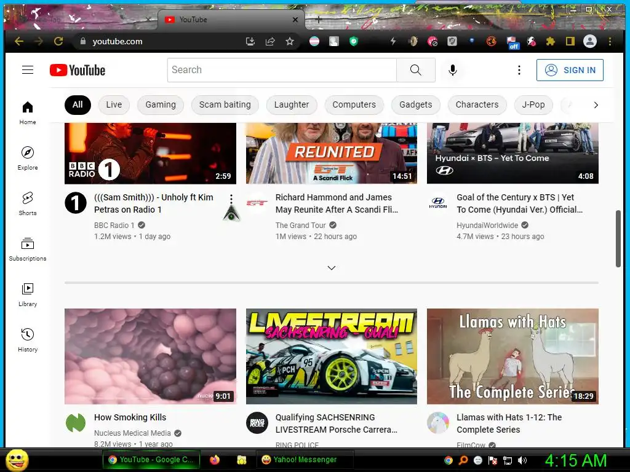630x472 pixels.
Task: Click the lightning bolt extension icon
Action: tap(393, 41)
